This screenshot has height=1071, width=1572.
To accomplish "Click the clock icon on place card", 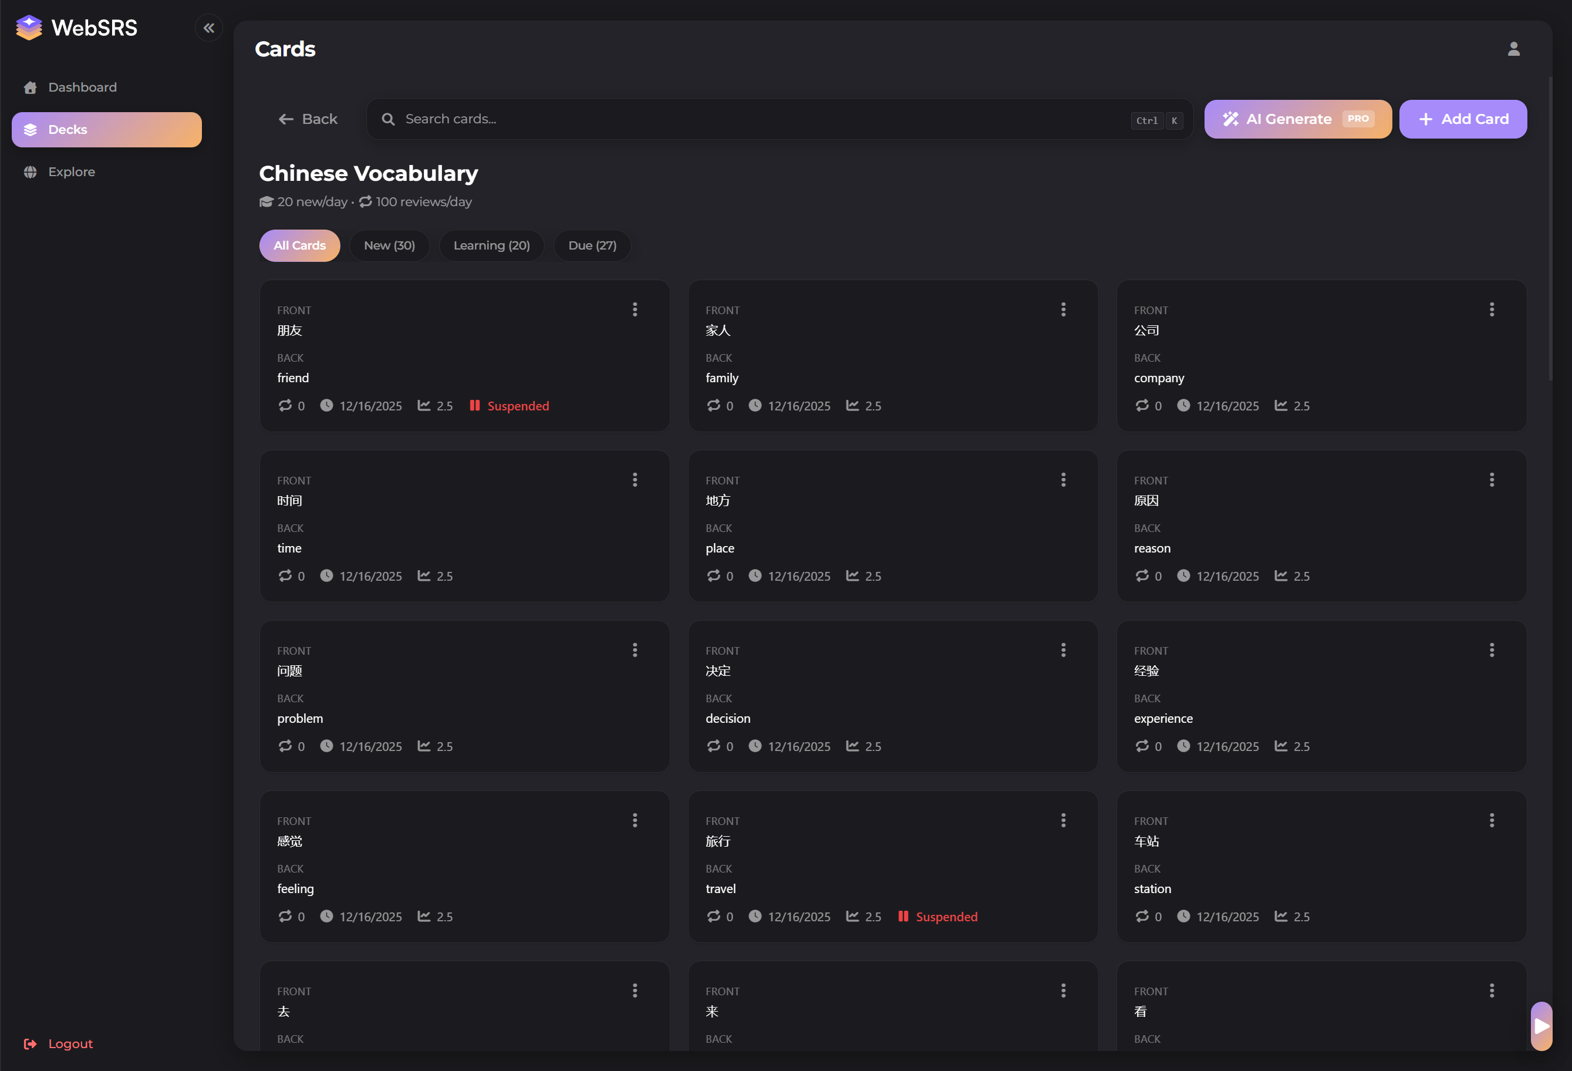I will pyautogui.click(x=755, y=576).
